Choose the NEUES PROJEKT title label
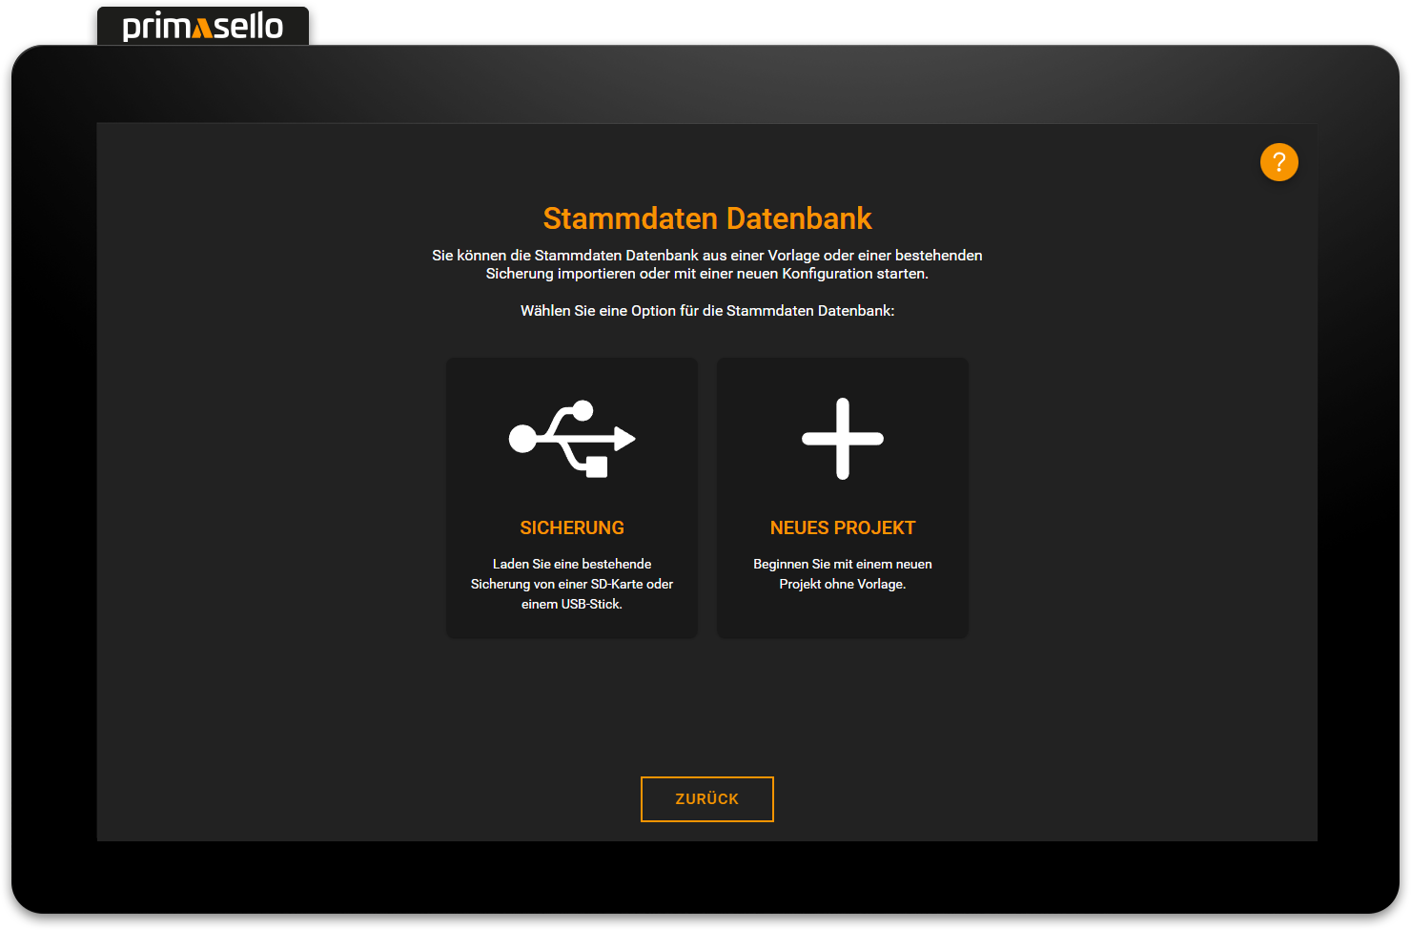 point(842,527)
